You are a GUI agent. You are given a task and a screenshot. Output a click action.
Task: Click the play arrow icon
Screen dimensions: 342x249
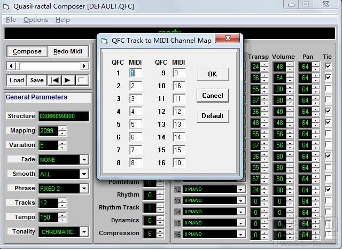[68, 80]
